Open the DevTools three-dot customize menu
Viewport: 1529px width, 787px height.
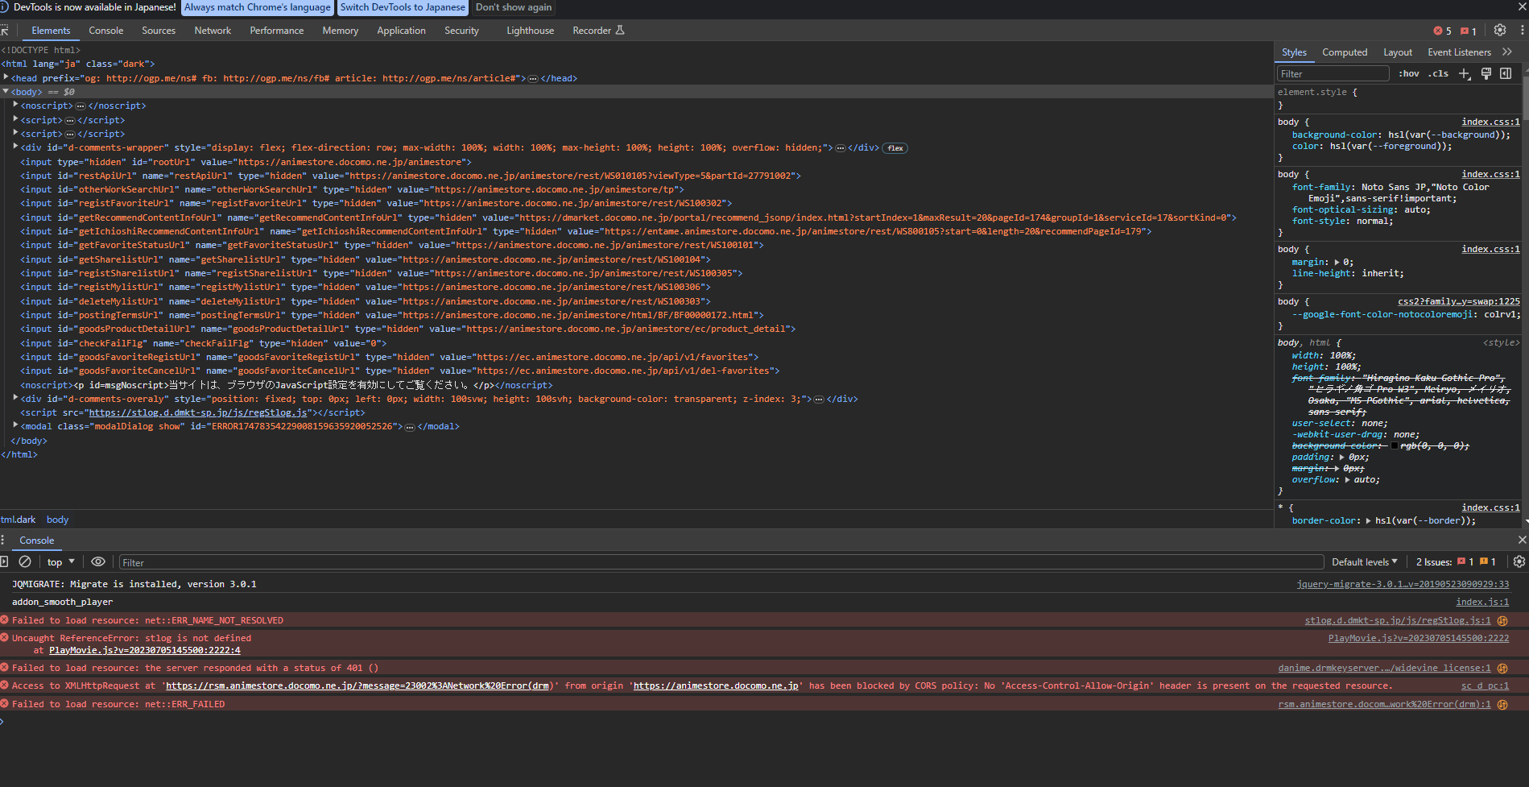point(1522,30)
